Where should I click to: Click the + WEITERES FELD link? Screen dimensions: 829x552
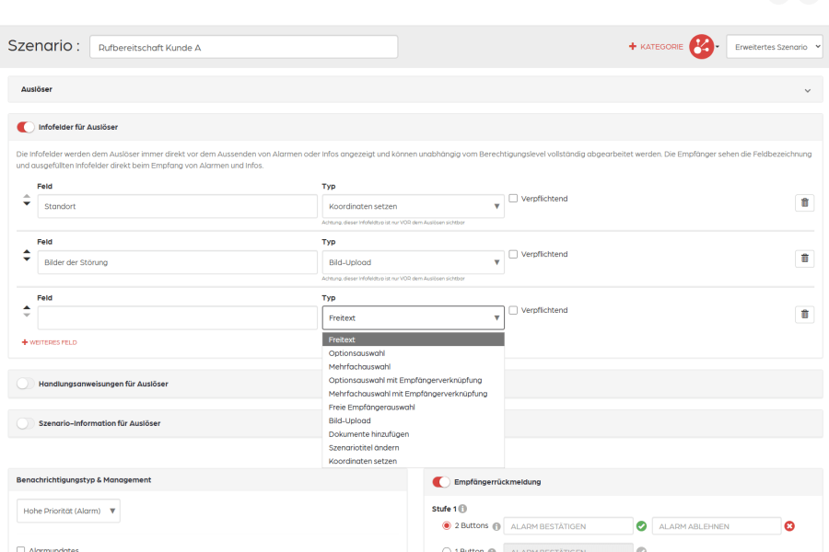pyautogui.click(x=49, y=342)
